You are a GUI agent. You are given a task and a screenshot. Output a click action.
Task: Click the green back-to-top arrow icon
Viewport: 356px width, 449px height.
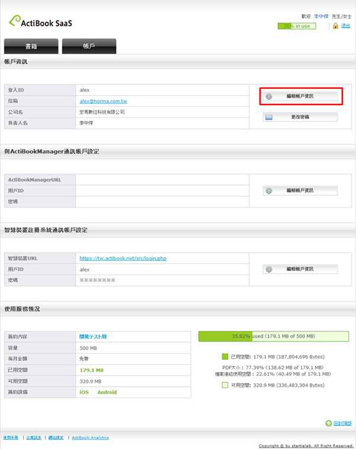pos(329,423)
